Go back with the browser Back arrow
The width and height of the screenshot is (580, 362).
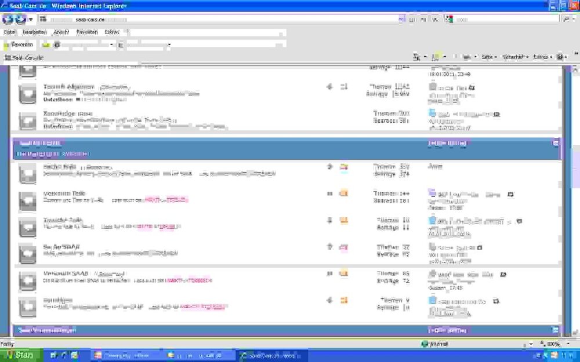point(8,19)
